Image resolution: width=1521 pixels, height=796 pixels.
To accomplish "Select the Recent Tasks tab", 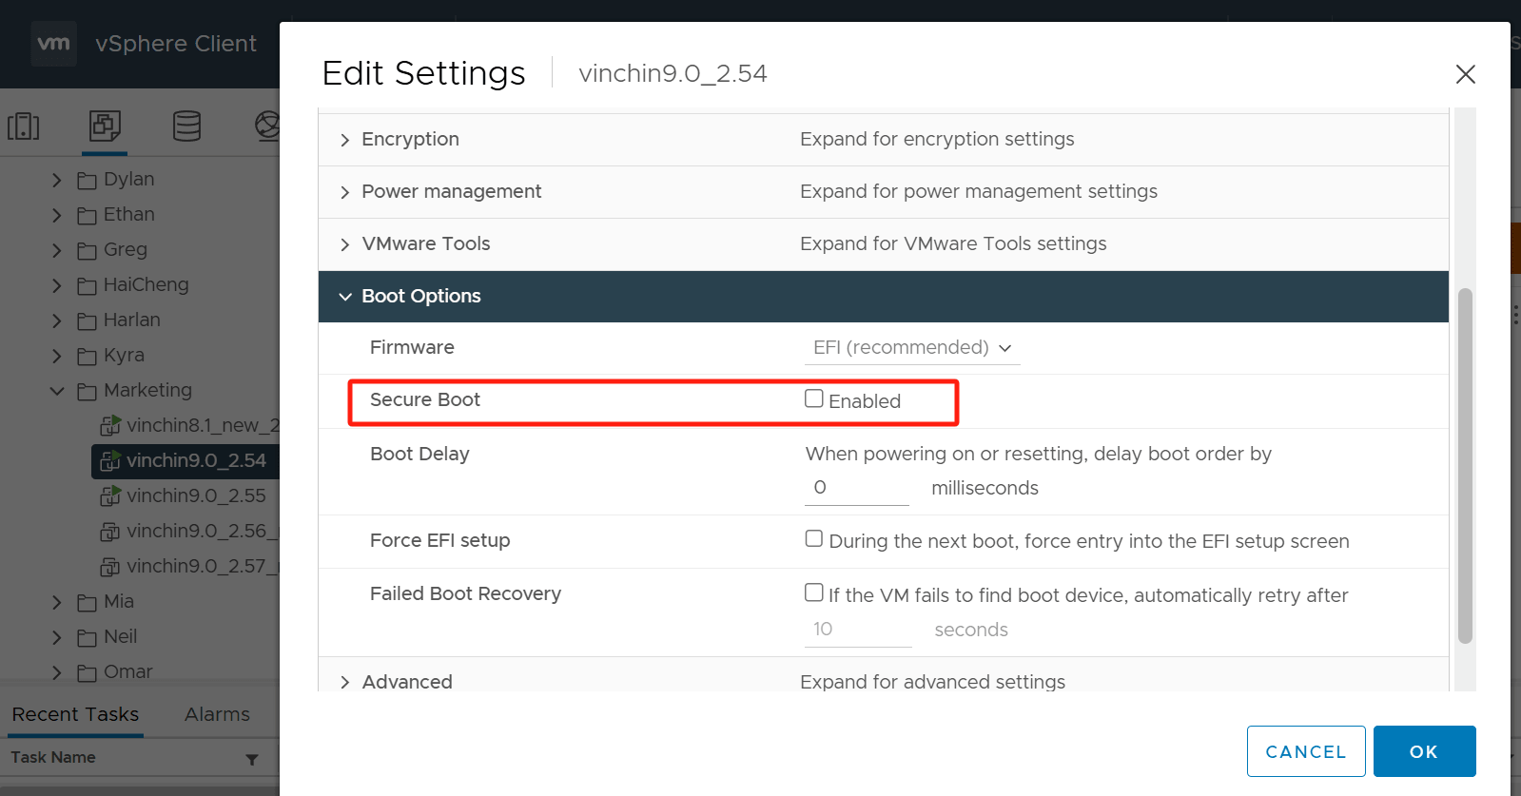I will 75,714.
